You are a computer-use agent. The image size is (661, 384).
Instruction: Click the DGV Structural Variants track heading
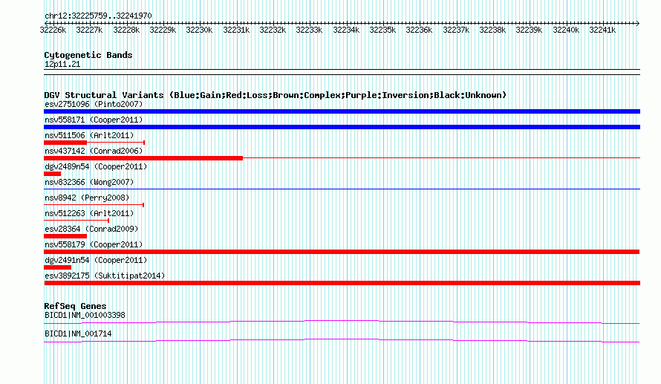[x=276, y=95]
